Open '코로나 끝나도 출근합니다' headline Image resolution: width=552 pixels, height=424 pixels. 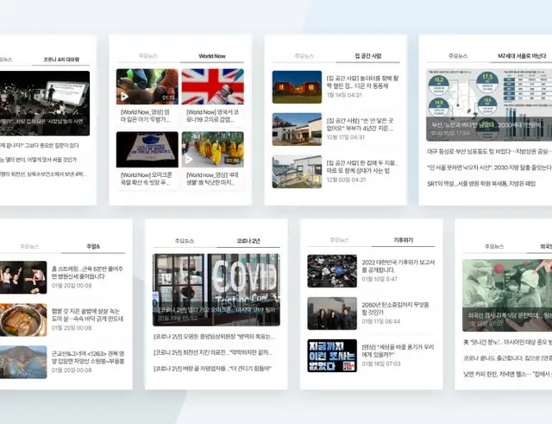[508, 358]
